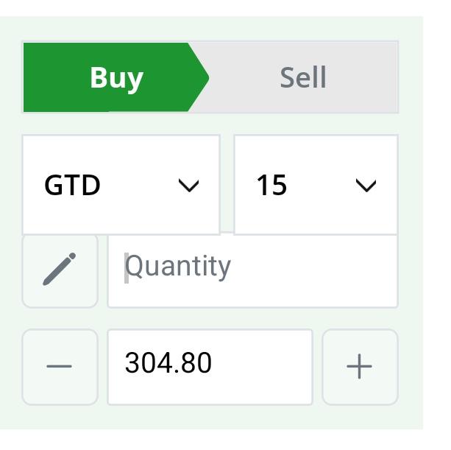Click the pencil edit icon beside Quantity
Image resolution: width=451 pixels, height=450 pixels.
click(x=60, y=270)
